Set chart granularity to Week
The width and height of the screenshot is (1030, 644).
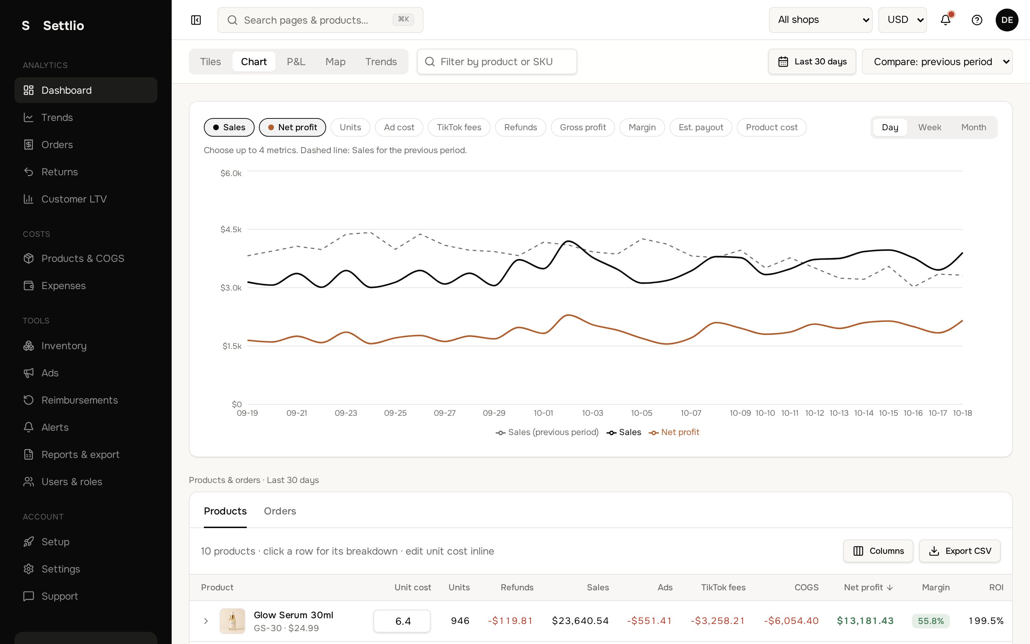[x=930, y=127]
